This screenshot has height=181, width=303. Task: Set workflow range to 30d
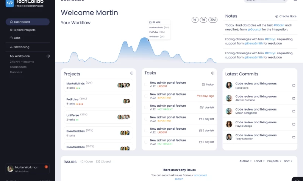pyautogui.click(x=213, y=20)
